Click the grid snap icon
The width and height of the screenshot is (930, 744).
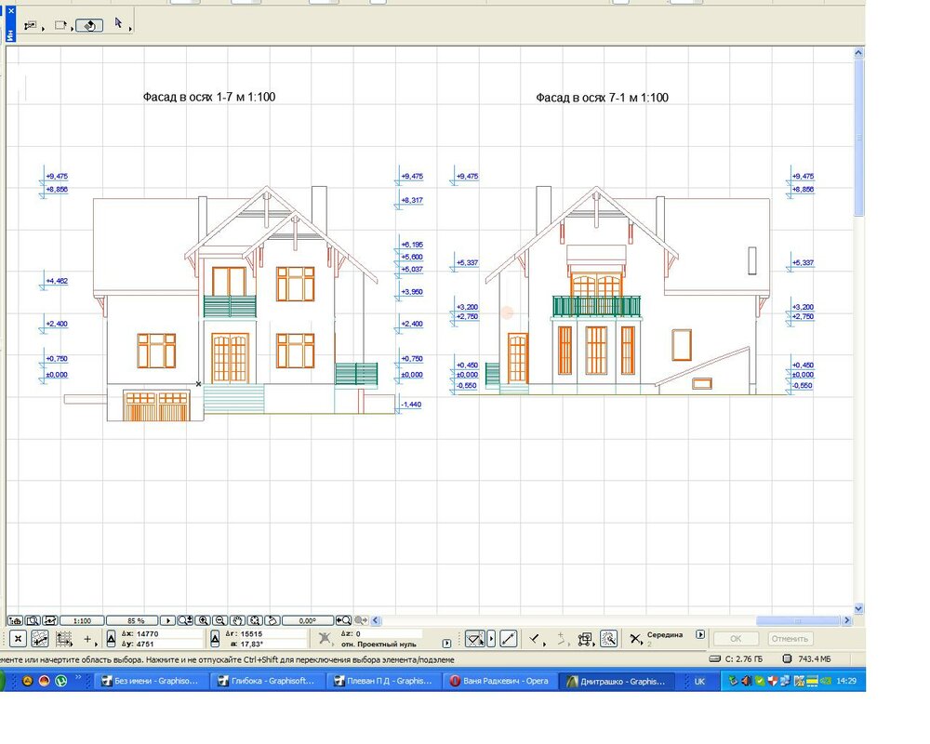pos(64,639)
